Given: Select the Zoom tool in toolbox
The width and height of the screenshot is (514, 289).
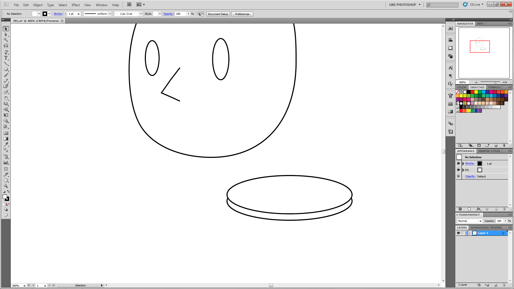Looking at the screenshot, I should point(6,186).
